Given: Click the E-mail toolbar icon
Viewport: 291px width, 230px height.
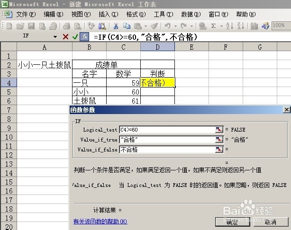Looking at the screenshot, I should 53,26.
